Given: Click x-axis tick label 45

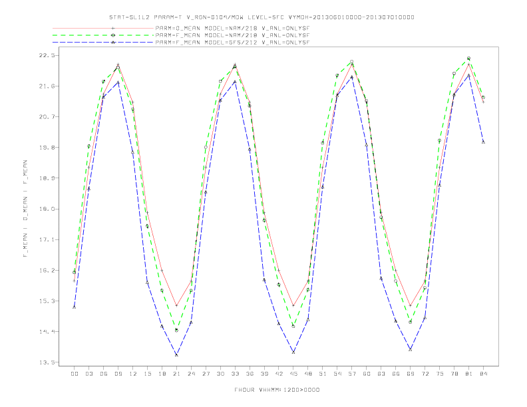Looking at the screenshot, I should click(293, 374).
